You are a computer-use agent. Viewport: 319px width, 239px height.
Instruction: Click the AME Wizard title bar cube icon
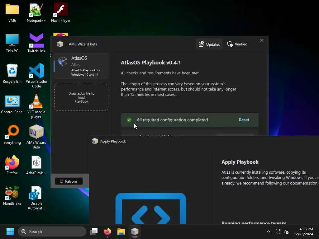tap(60, 44)
